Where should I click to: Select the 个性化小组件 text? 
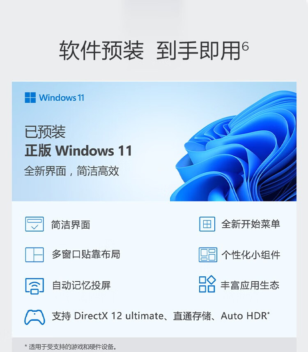tap(251, 255)
